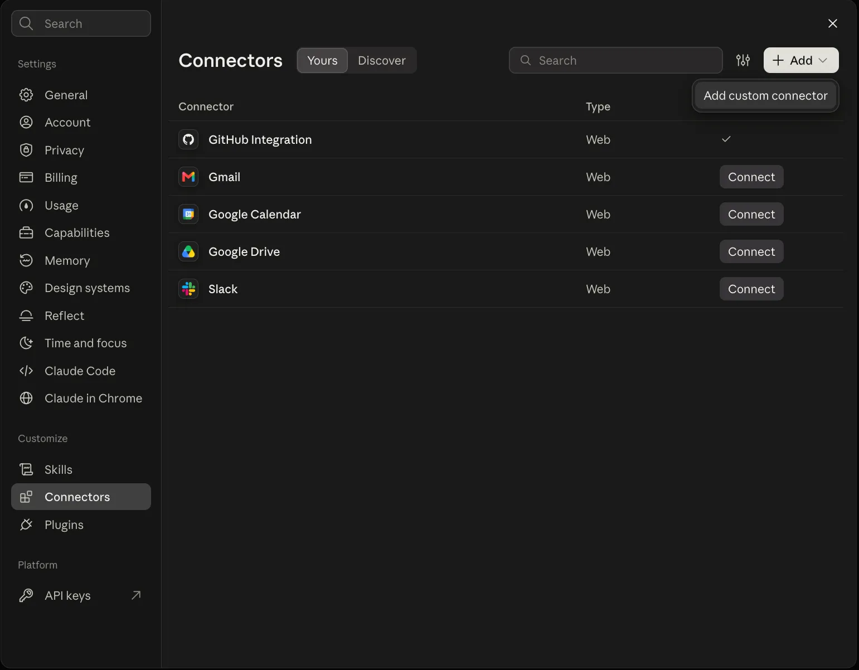The image size is (859, 670).
Task: Open the Usage settings page
Action: pyautogui.click(x=81, y=205)
